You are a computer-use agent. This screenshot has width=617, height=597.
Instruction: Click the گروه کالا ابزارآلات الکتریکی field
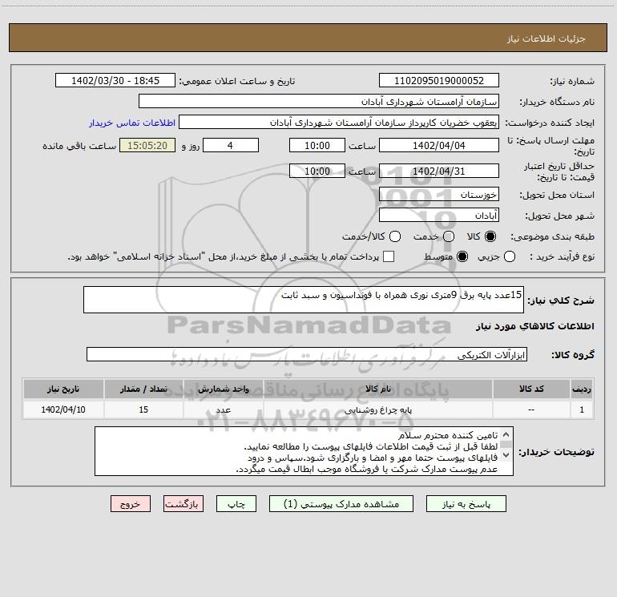tap(307, 354)
